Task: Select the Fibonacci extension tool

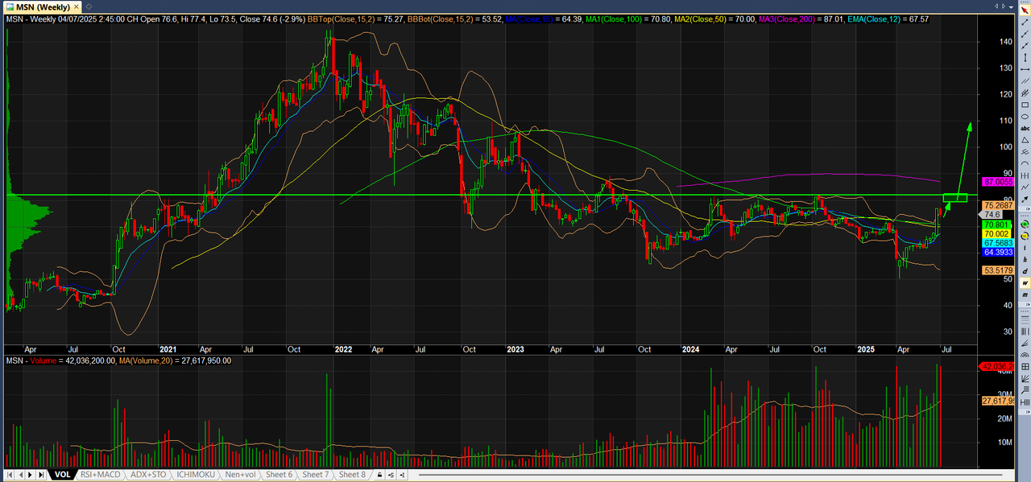Action: tap(1025, 389)
